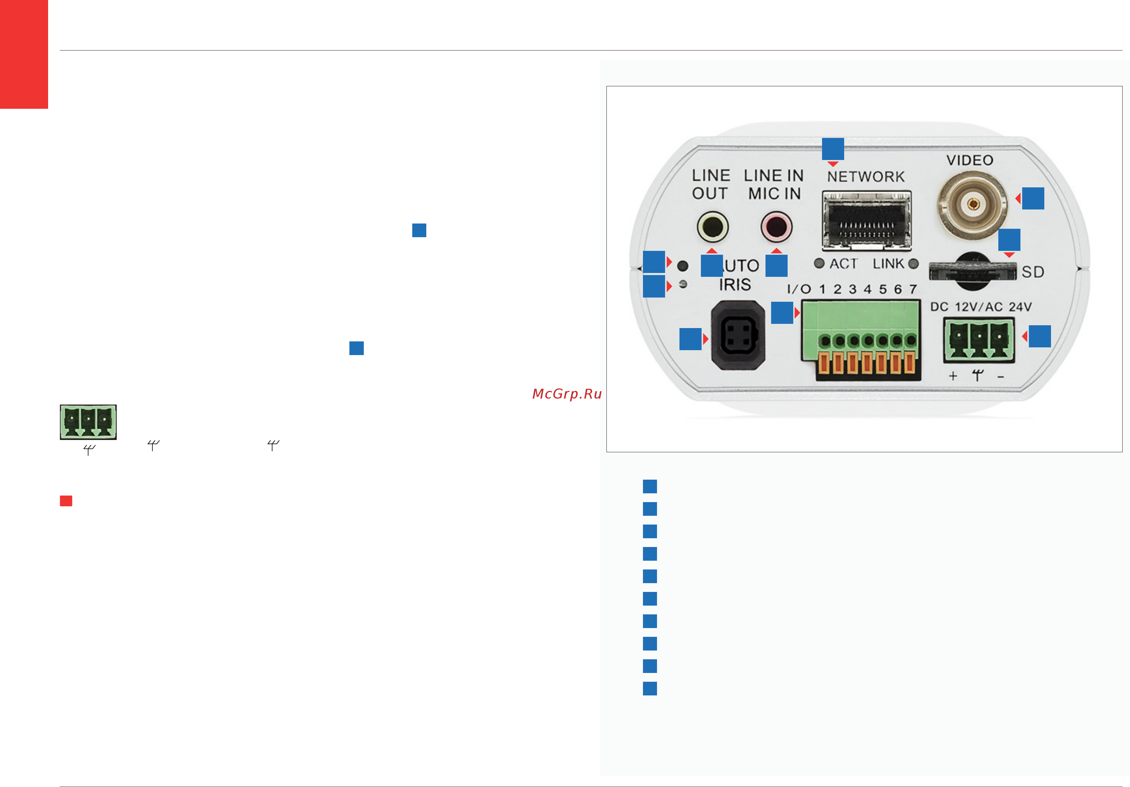1130x787 pixels.
Task: Click the green I/O terminal block
Action: (x=861, y=340)
